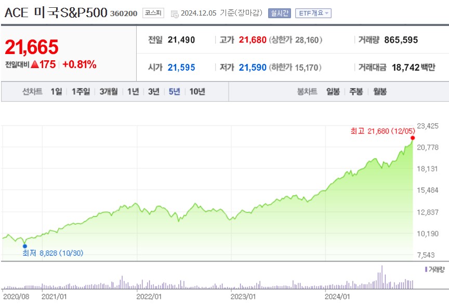Switch to the 1일 chart period
Viewport: 449px width, 305px height.
(x=55, y=90)
